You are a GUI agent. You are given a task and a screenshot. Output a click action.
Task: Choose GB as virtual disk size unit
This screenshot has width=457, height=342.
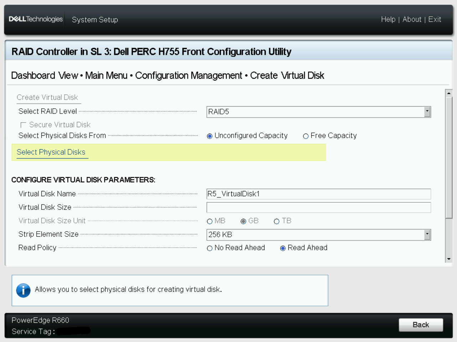pos(243,221)
